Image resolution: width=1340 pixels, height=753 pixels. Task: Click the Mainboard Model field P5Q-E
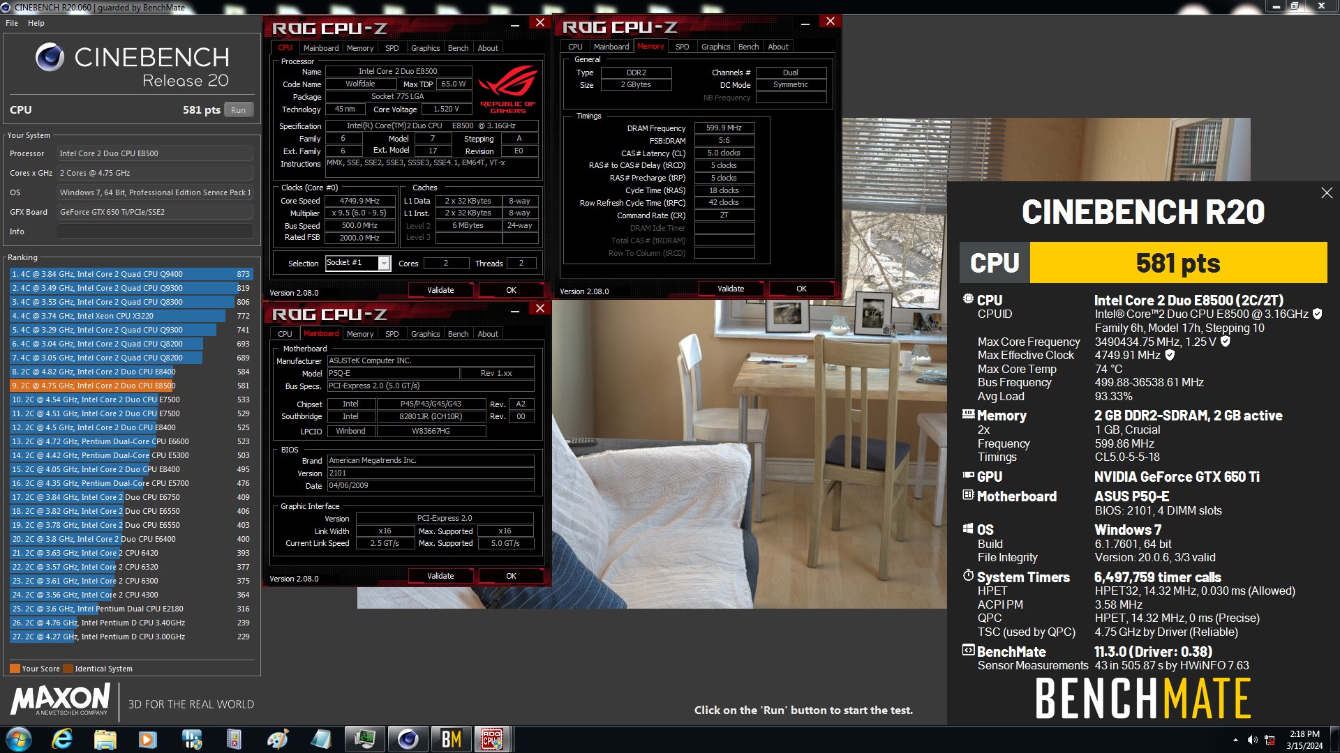point(393,374)
